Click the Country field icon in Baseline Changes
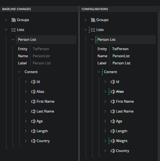Screen dimensions: 160x161 coord(33,141)
